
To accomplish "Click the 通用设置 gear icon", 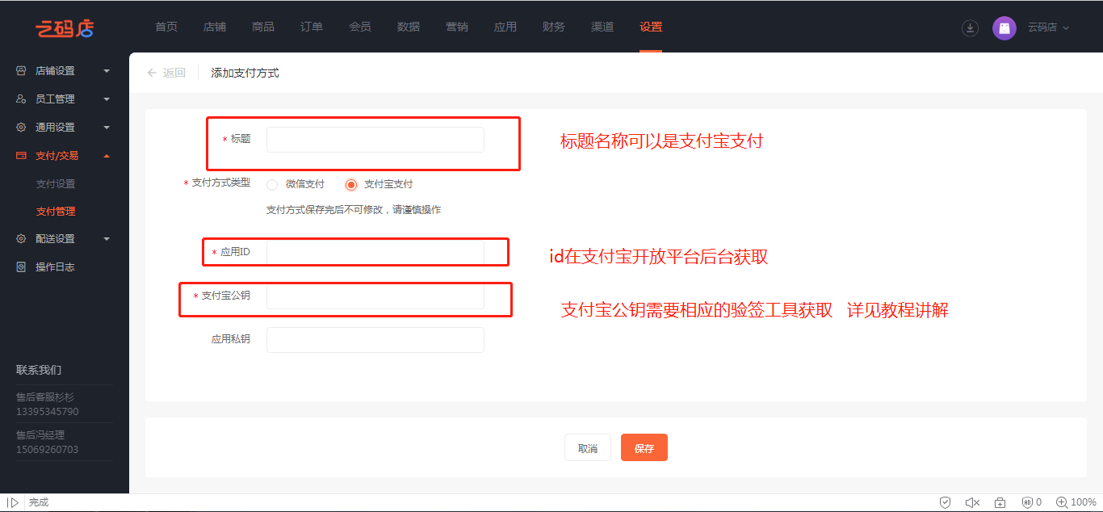I will click(x=21, y=128).
